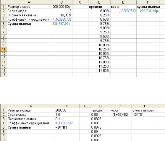165x141 pixels.
Task: Click the cell containing 0,0825
Action: click(x=100, y=119)
